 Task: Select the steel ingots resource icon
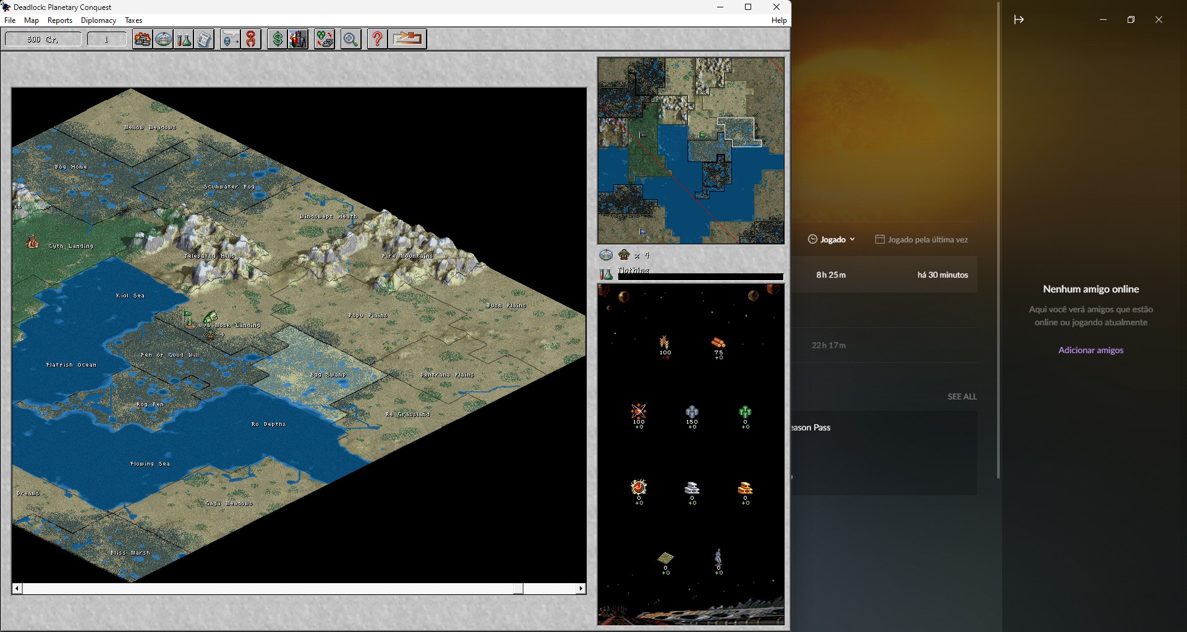pos(692,489)
